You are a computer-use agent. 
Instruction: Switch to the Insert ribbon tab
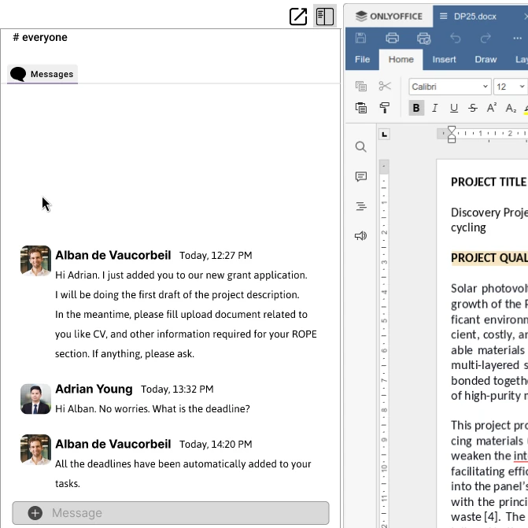point(444,59)
